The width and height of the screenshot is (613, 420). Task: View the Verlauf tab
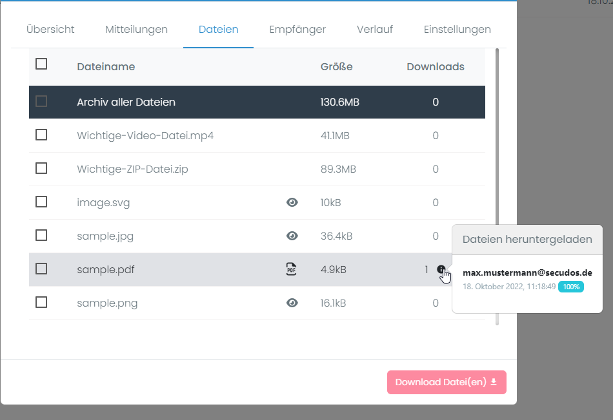pos(374,29)
